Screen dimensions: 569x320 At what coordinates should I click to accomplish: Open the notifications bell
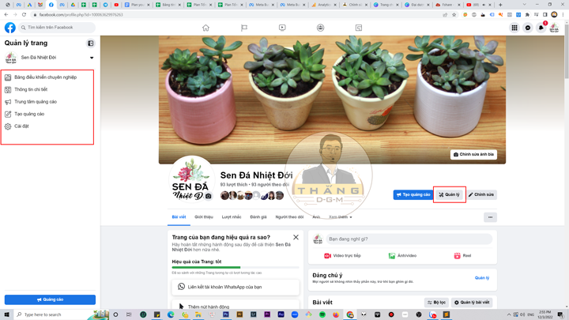point(541,28)
